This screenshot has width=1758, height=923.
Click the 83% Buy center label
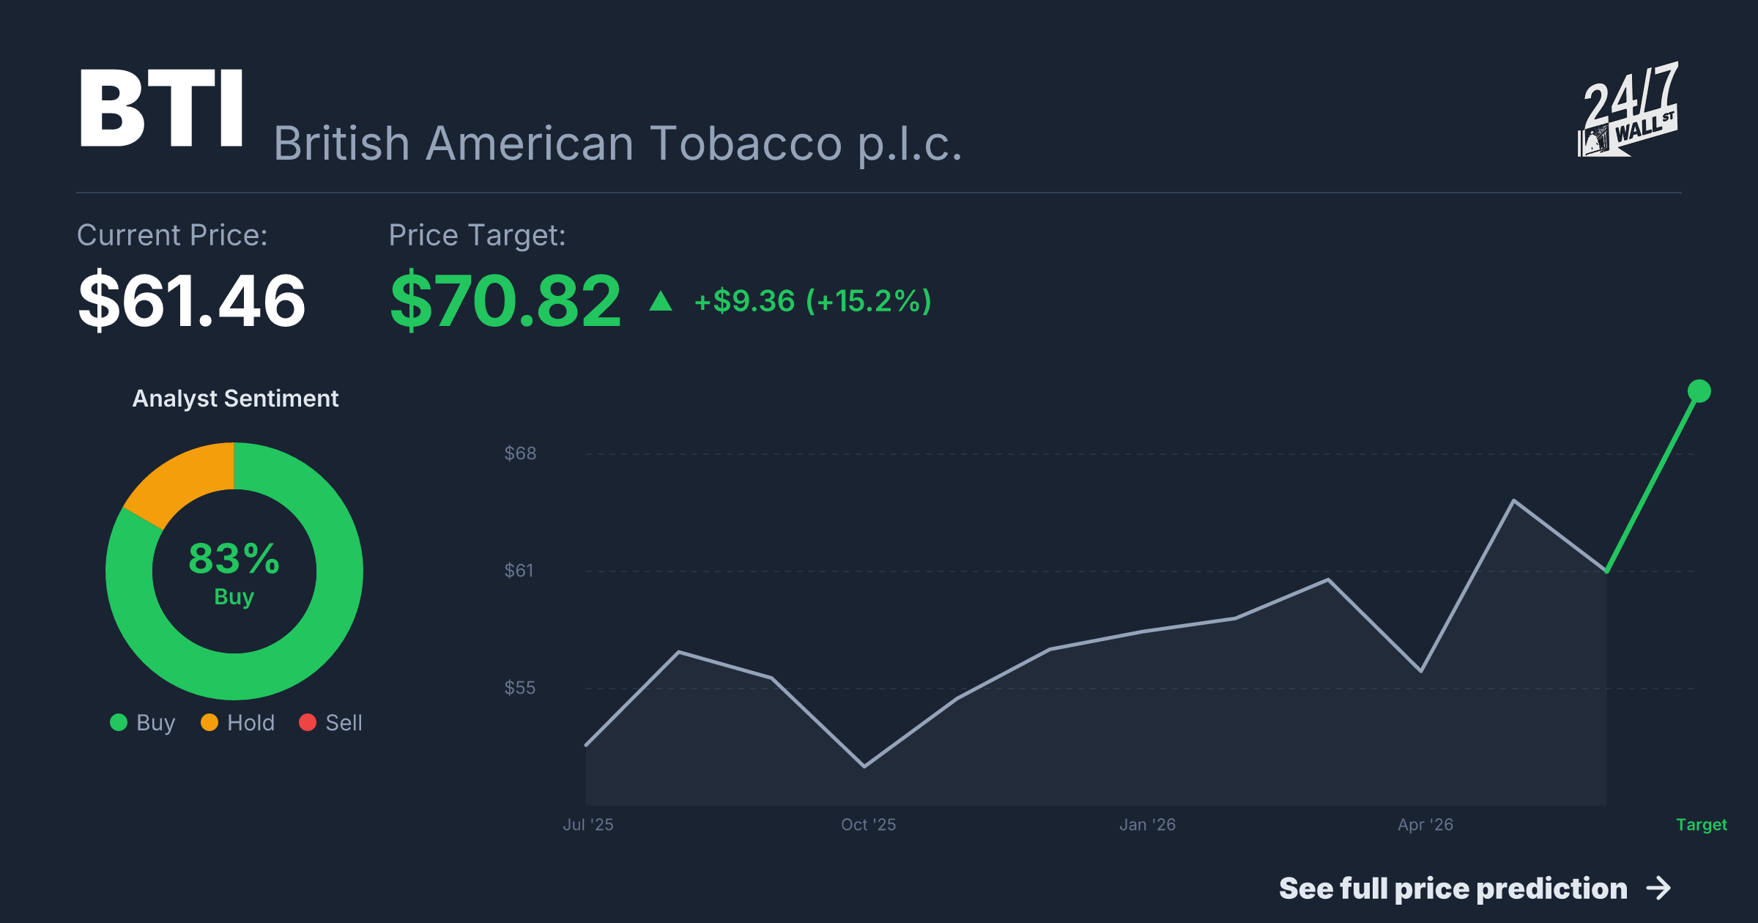(234, 573)
